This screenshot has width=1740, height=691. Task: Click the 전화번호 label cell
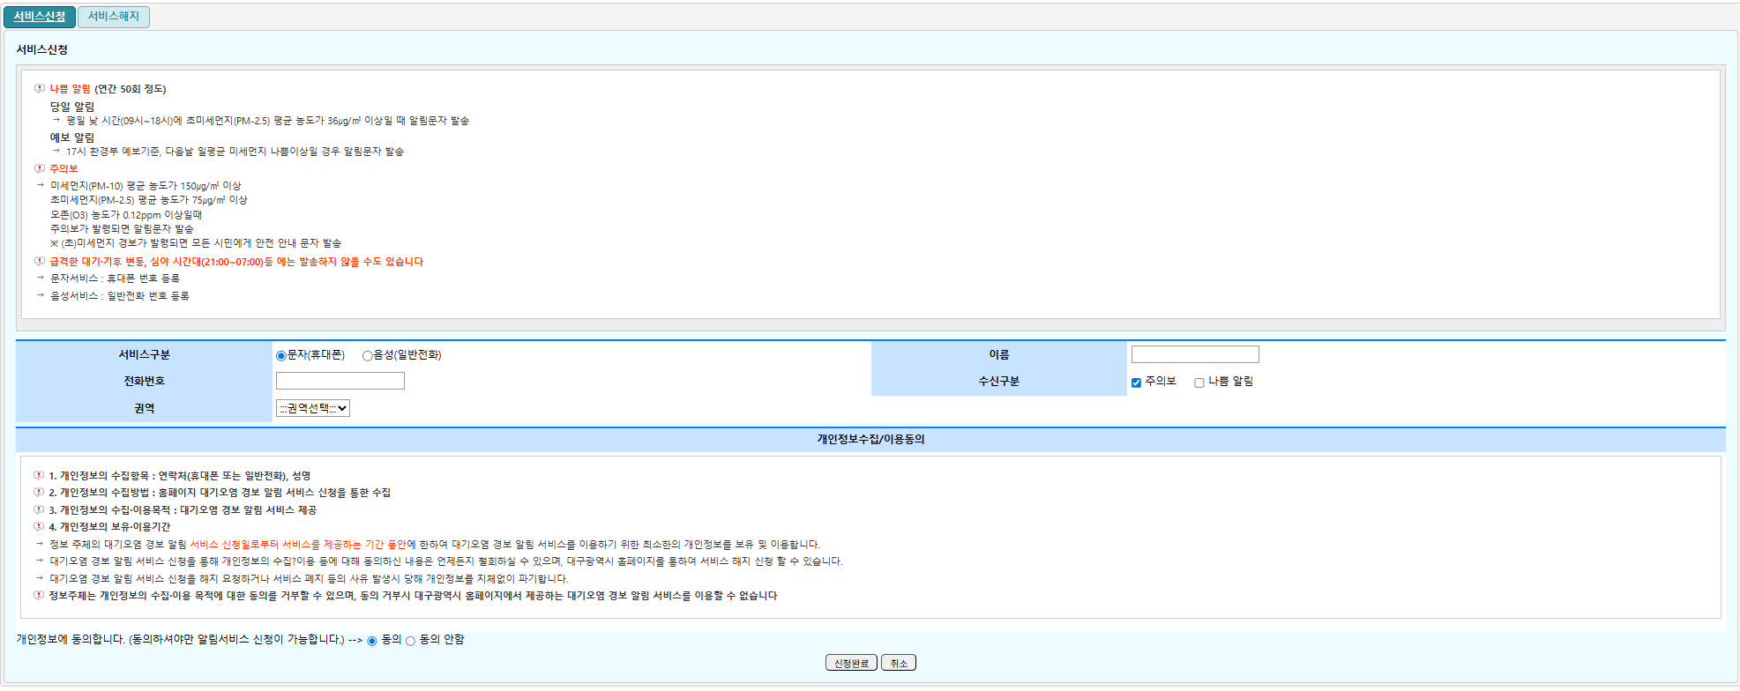point(144,381)
